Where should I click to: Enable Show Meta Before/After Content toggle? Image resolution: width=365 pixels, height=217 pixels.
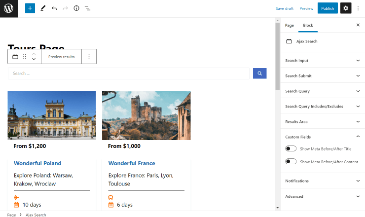coord(291,162)
